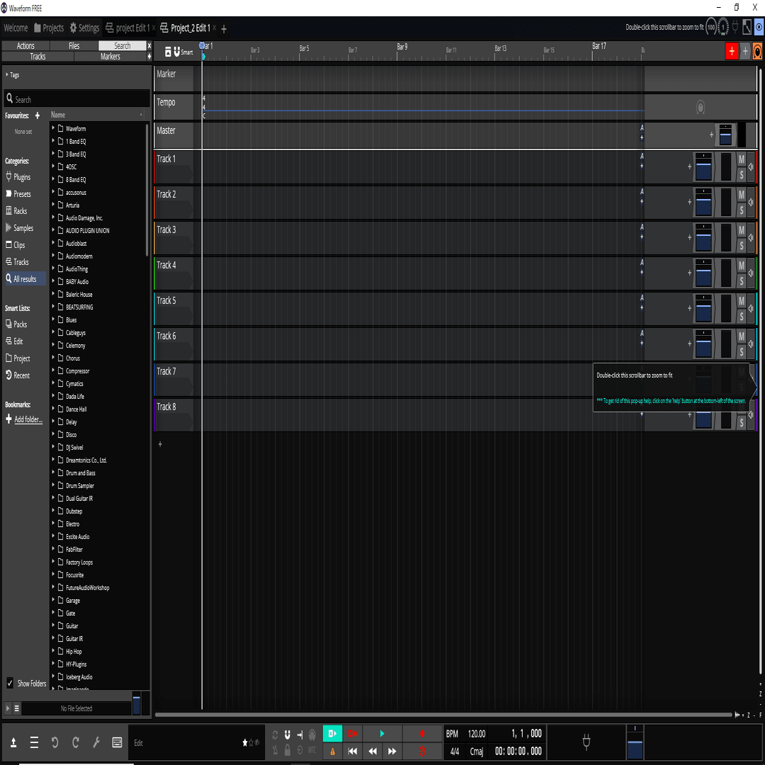Select the Racks category

[x=16, y=211]
